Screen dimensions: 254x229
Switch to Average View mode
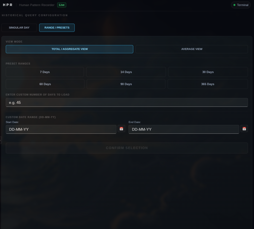pos(192,49)
